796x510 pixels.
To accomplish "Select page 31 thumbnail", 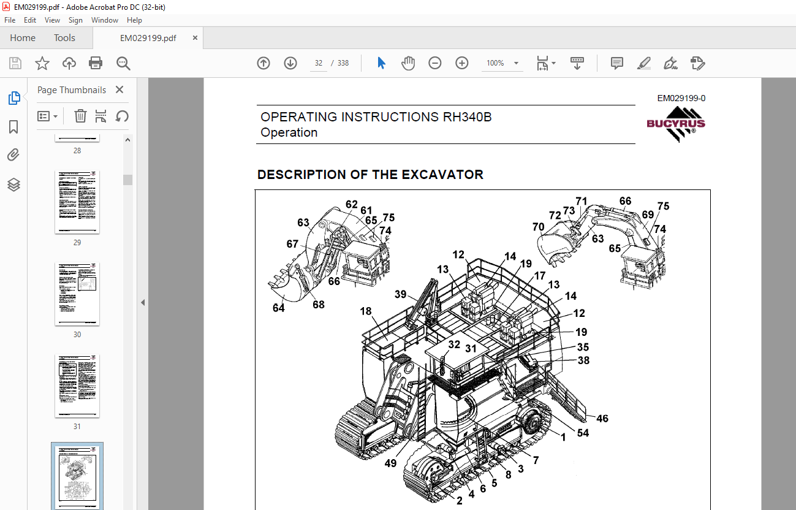I will [77, 386].
